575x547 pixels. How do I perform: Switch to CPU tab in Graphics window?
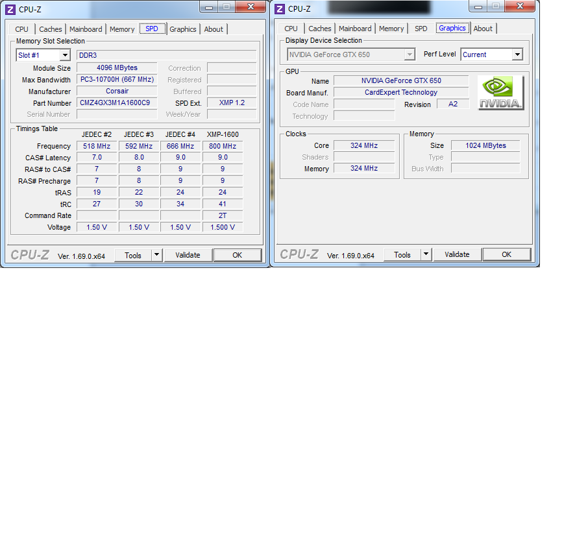291,29
